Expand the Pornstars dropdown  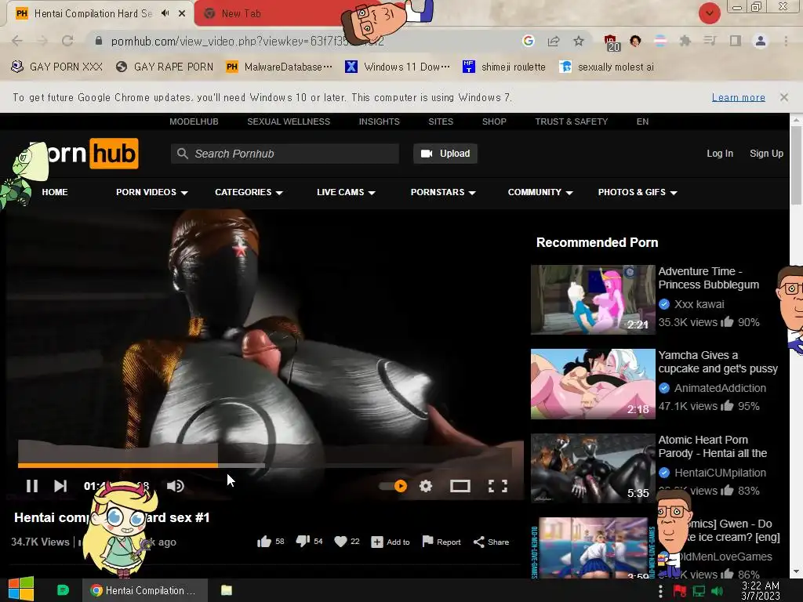point(443,193)
